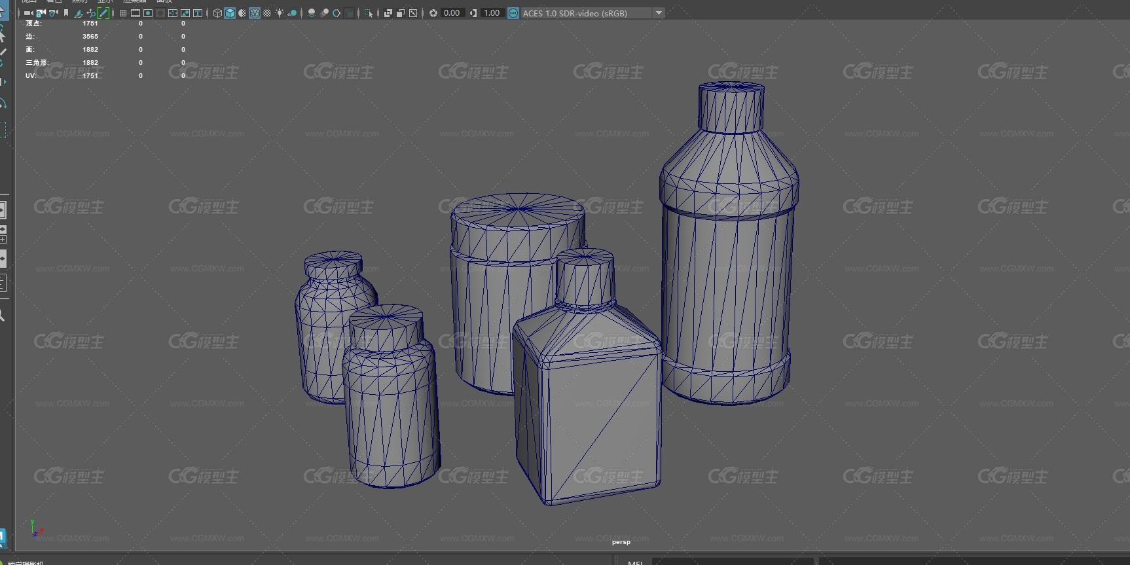Toggle the Shadows icon

pos(292,13)
